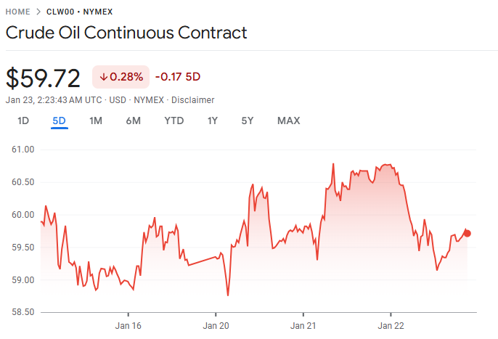Switch to the 6M time range
Viewport: 498px width, 339px height.
(133, 121)
